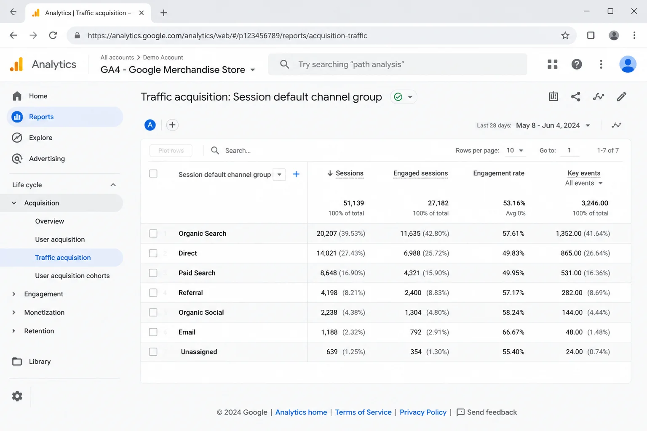Viewport: 647px width, 431px height.
Task: Click the Reports bar chart icon
Action: click(17, 117)
